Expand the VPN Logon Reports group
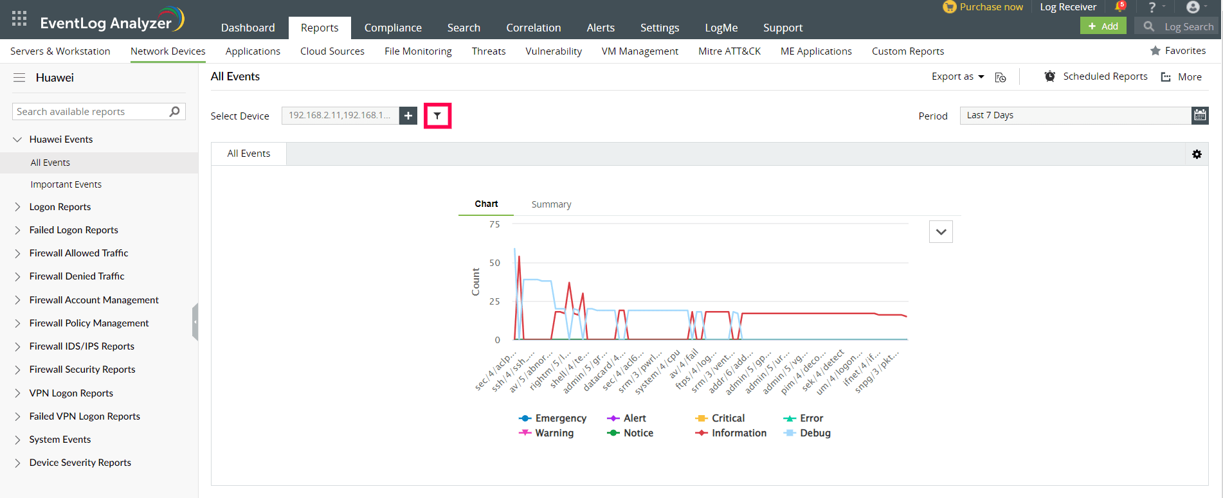 pos(17,393)
